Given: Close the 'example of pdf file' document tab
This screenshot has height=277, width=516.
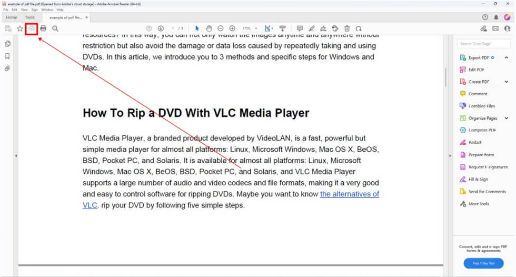Looking at the screenshot, I should coord(86,17).
